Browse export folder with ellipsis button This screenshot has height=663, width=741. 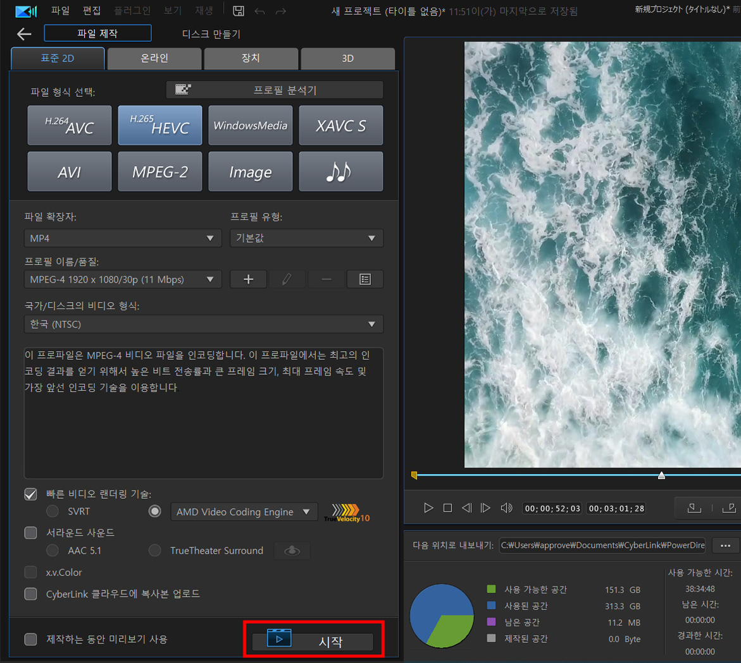tap(725, 545)
